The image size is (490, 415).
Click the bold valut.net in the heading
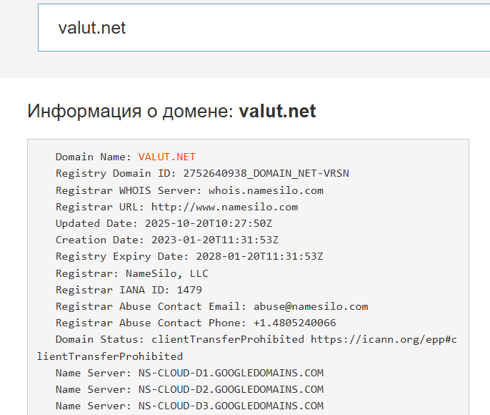[x=277, y=112]
